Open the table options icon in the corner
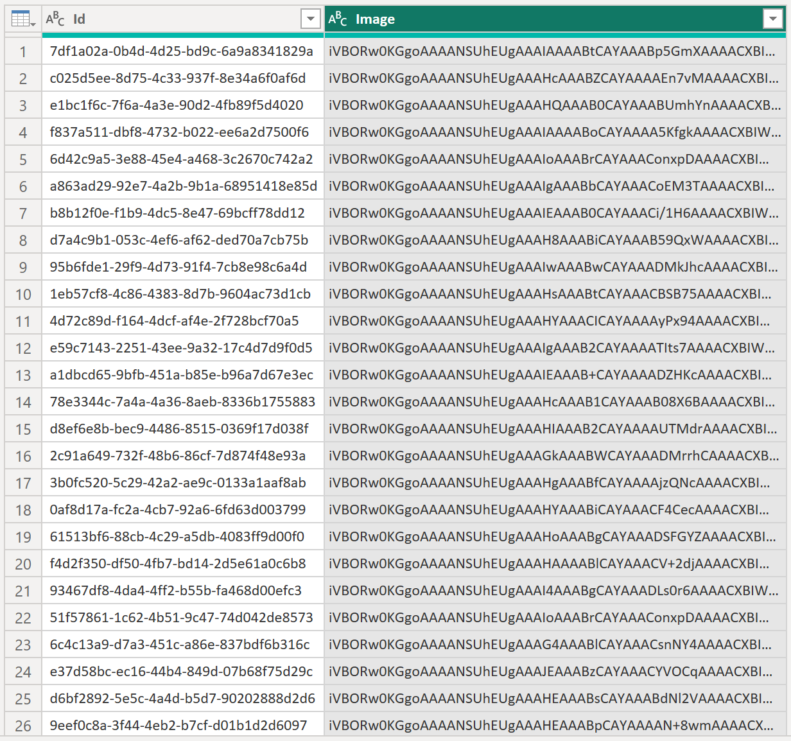791x741 pixels. coord(23,19)
